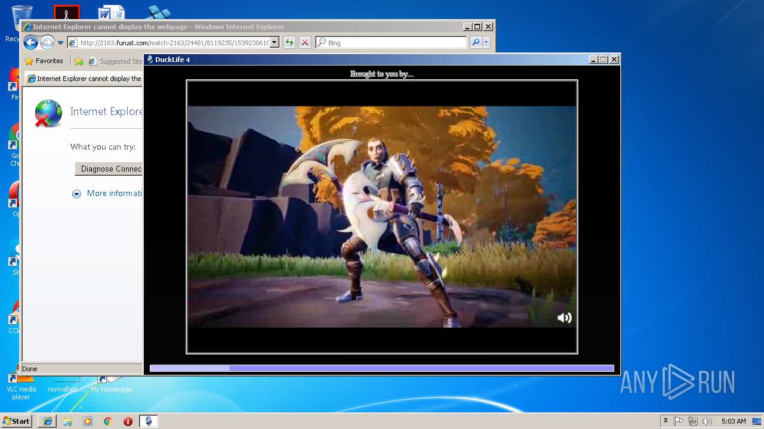Open the Start menu
Screen dimensions: 764x429
tap(16, 421)
